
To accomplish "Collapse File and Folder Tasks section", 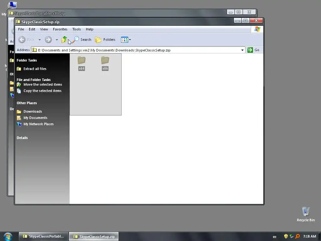I will 34,80.
